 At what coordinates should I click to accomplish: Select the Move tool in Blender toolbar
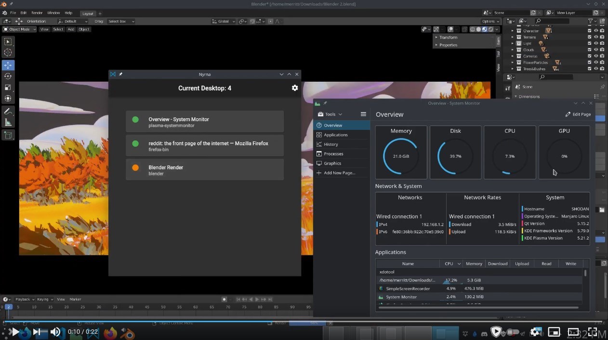[x=8, y=65]
